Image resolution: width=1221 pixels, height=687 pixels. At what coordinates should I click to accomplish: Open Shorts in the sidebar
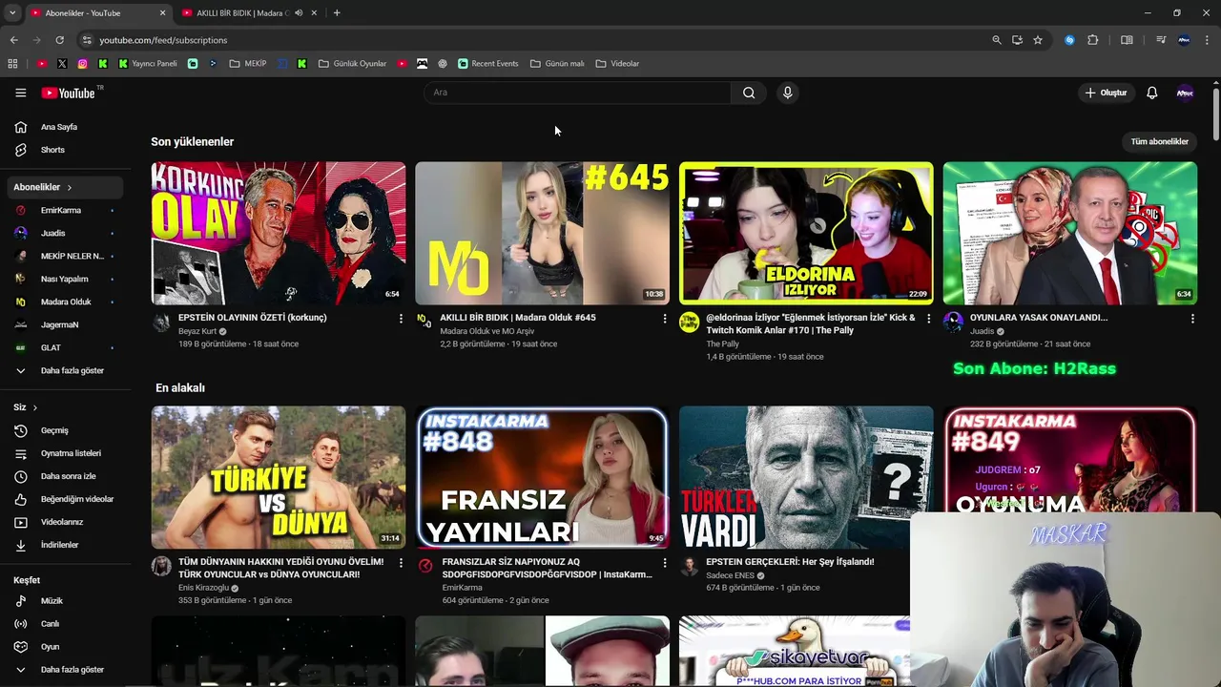pyautogui.click(x=65, y=150)
